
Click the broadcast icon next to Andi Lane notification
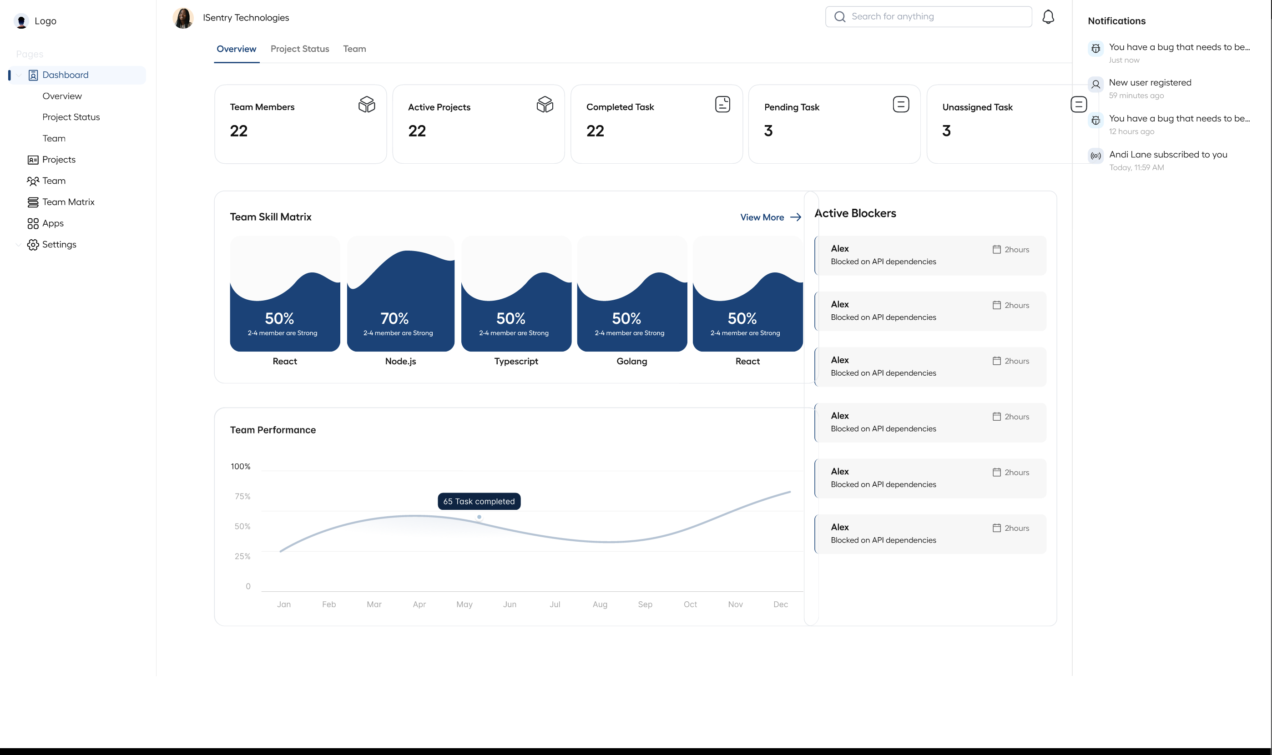coord(1095,156)
